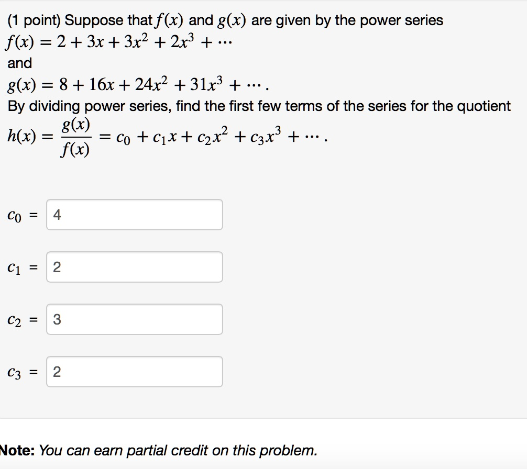Click the 2x³ term in f(x)
This screenshot has height=469, width=527.
coord(194,42)
